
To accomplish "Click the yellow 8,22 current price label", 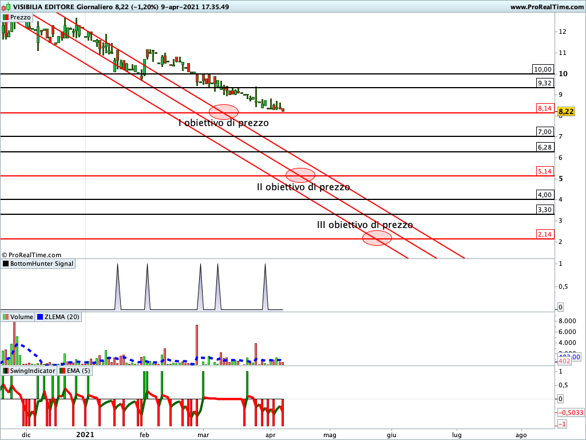I will pos(566,111).
